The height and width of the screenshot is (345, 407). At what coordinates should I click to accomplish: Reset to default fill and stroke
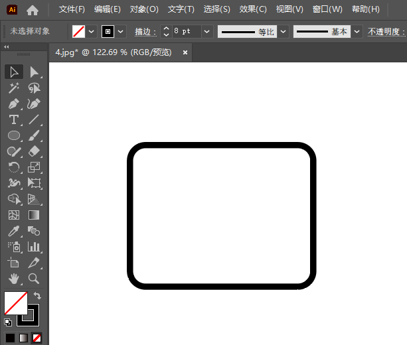click(x=8, y=322)
